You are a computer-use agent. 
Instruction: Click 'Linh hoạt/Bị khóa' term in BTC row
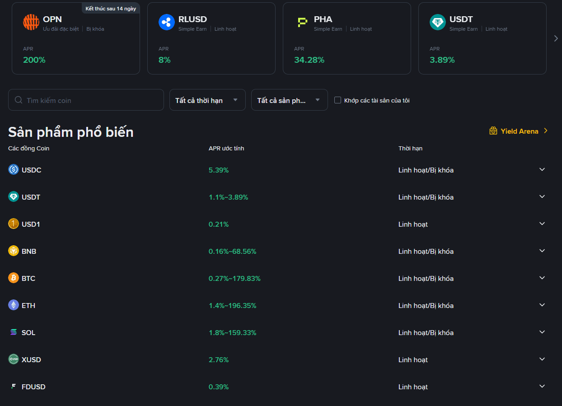(x=426, y=278)
